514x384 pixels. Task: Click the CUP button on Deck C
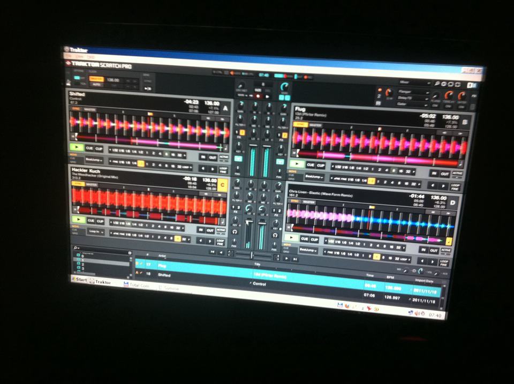click(x=100, y=221)
